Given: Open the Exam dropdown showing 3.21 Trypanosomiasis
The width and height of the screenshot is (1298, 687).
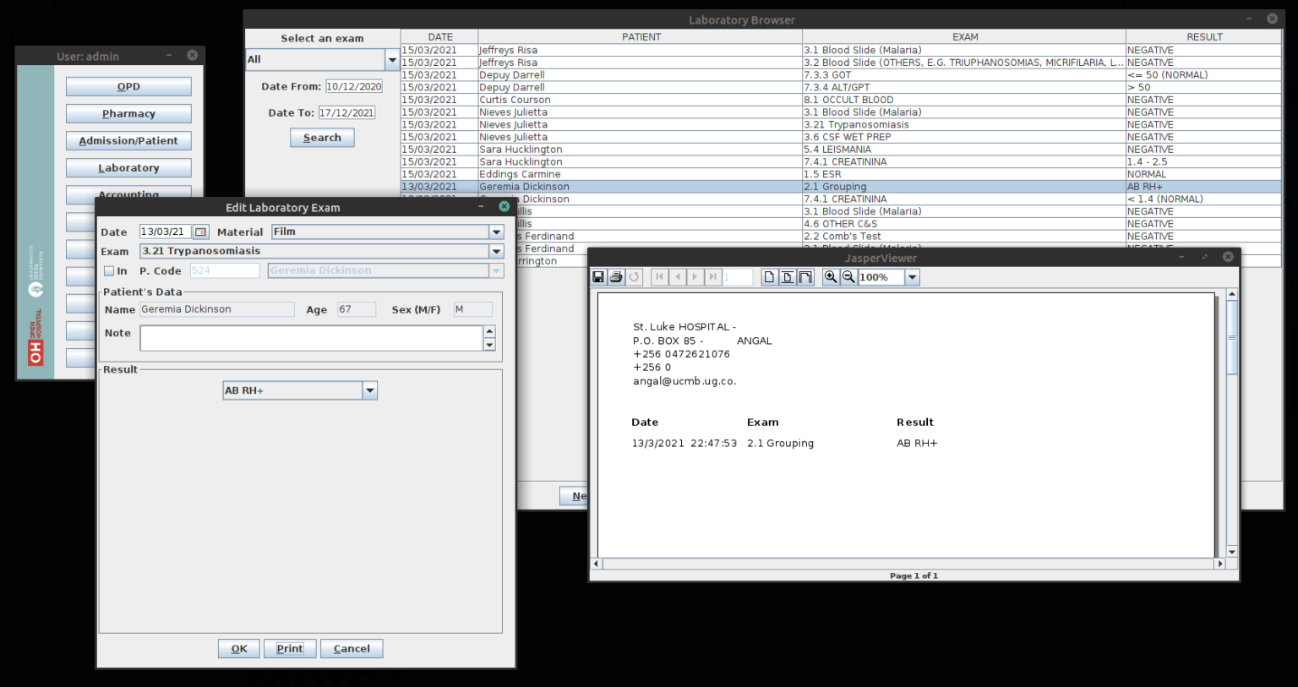Looking at the screenshot, I should pos(496,251).
